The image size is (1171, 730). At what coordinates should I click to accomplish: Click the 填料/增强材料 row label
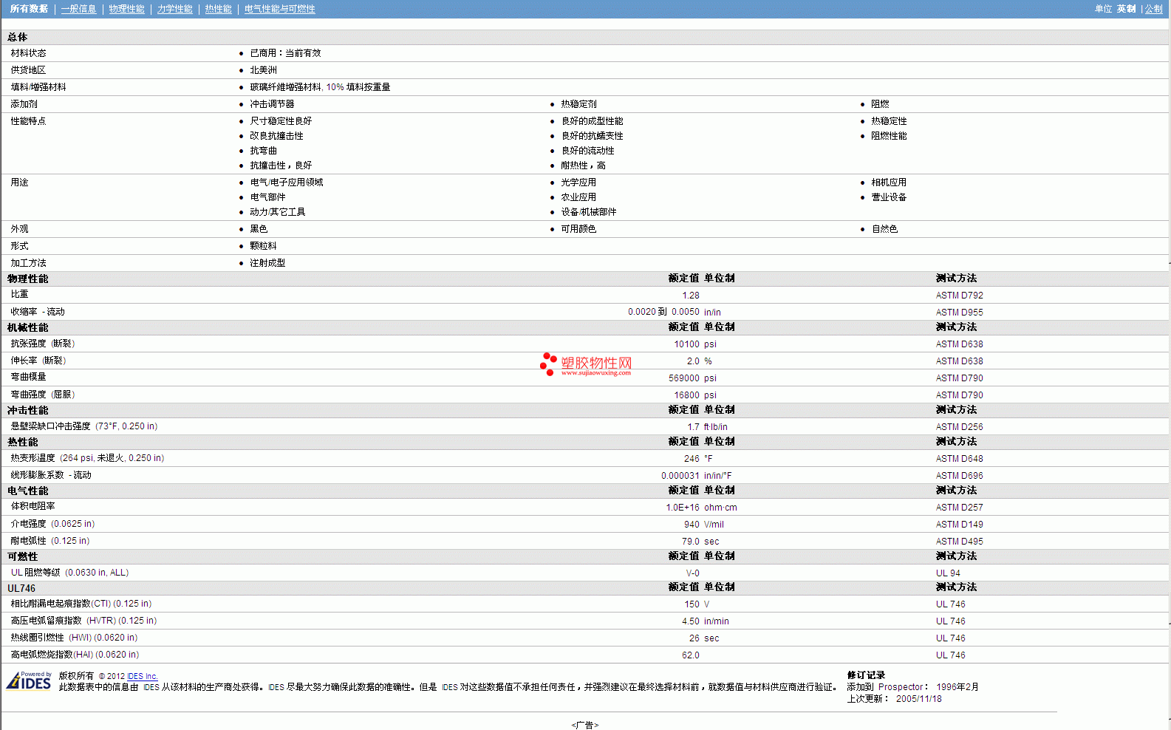point(38,87)
